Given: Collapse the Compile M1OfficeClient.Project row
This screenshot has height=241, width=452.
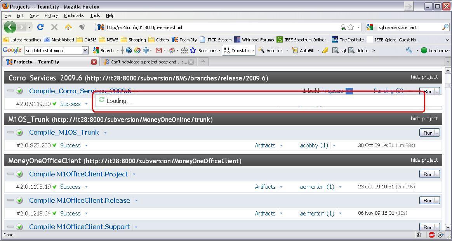Looking at the screenshot, I should click(10, 174).
